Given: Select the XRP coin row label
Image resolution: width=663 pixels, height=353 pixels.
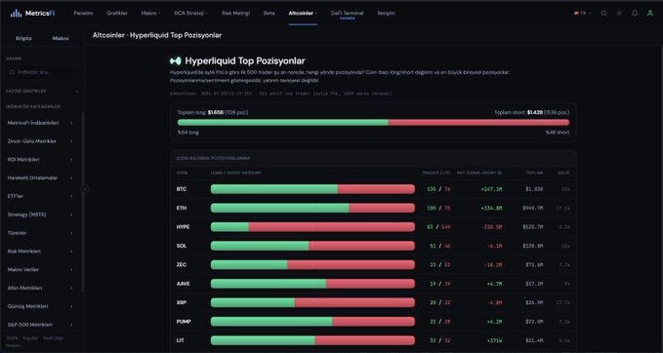Looking at the screenshot, I should pos(182,302).
